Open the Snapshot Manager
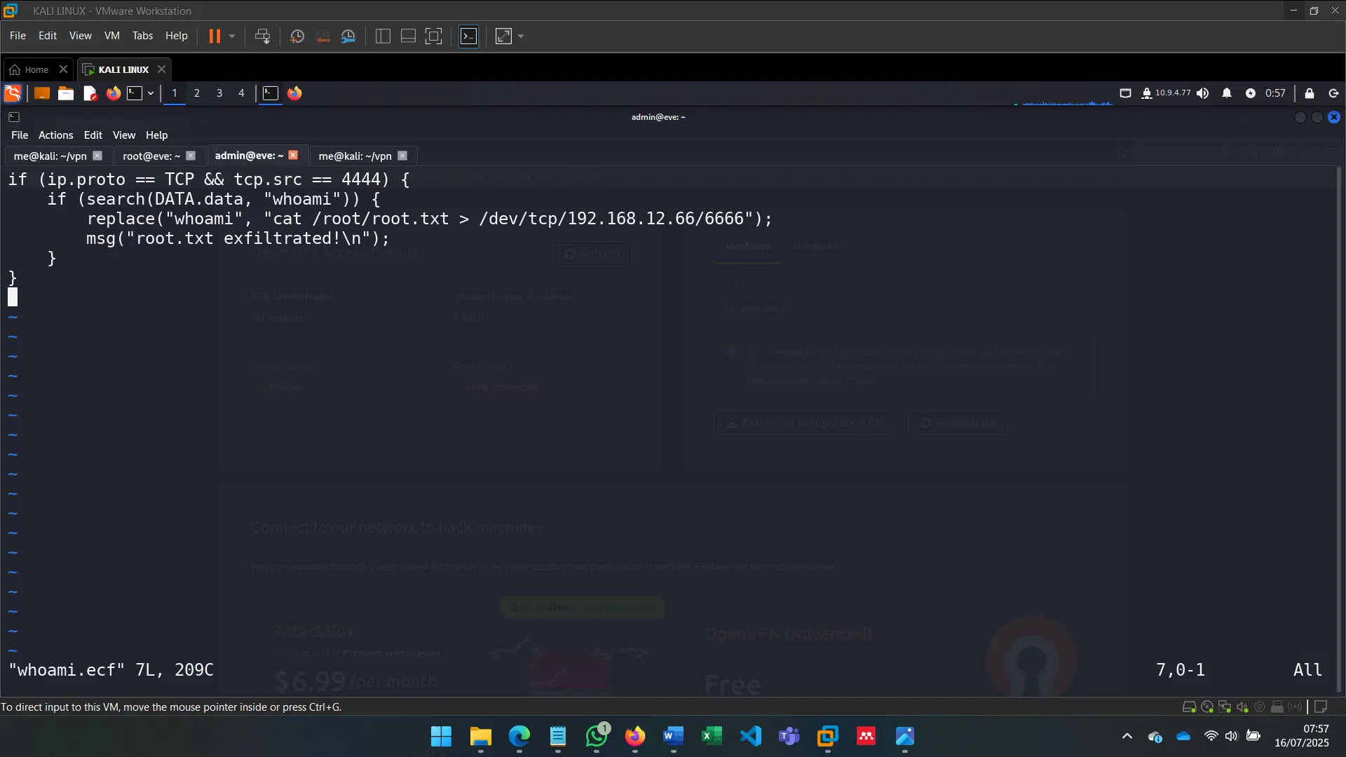Screen dimensions: 1346x757 [348, 36]
